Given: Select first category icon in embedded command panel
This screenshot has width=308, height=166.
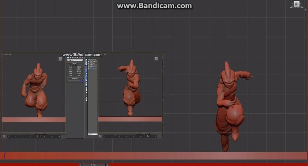Looking at the screenshot, I should [68, 58].
